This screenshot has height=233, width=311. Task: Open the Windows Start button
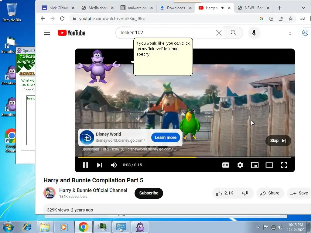[8, 227]
